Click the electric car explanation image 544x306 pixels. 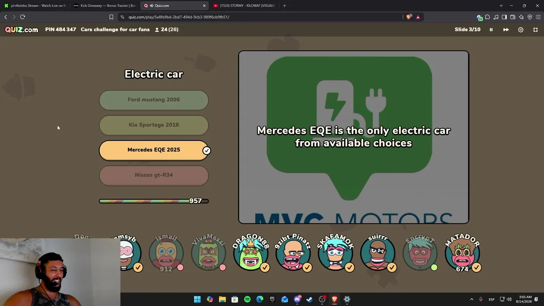[x=354, y=137]
